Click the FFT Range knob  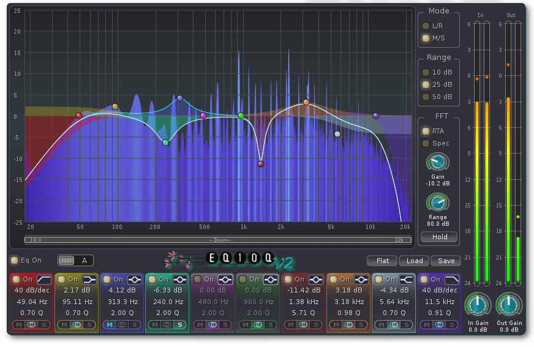coord(438,203)
